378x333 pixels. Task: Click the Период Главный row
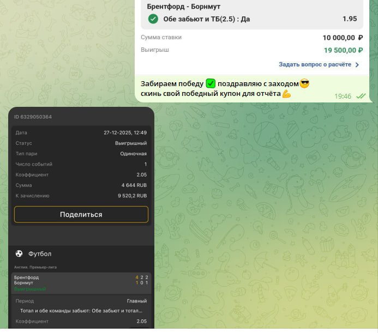tap(81, 301)
